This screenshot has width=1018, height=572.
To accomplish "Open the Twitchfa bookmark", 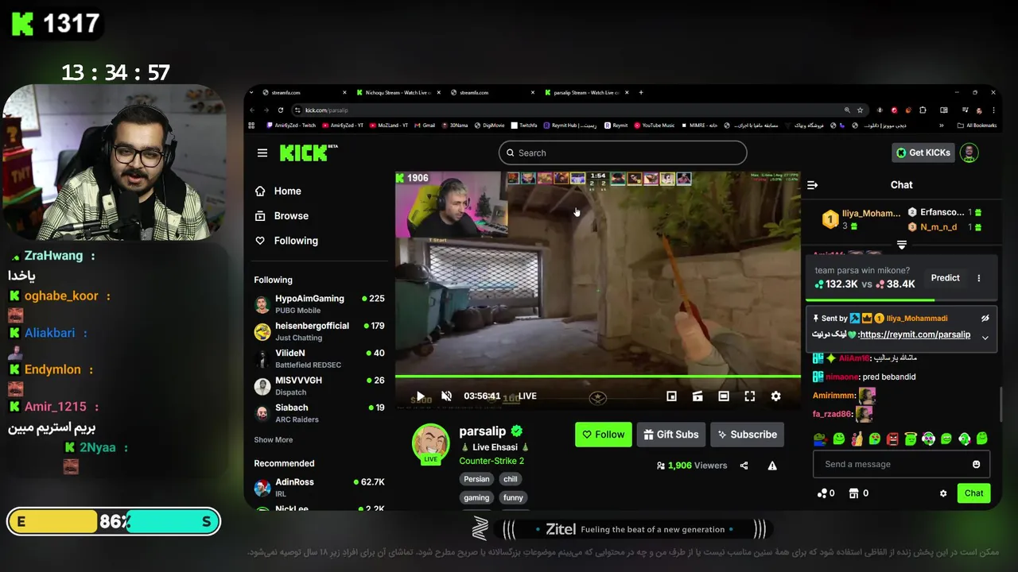I will point(524,126).
